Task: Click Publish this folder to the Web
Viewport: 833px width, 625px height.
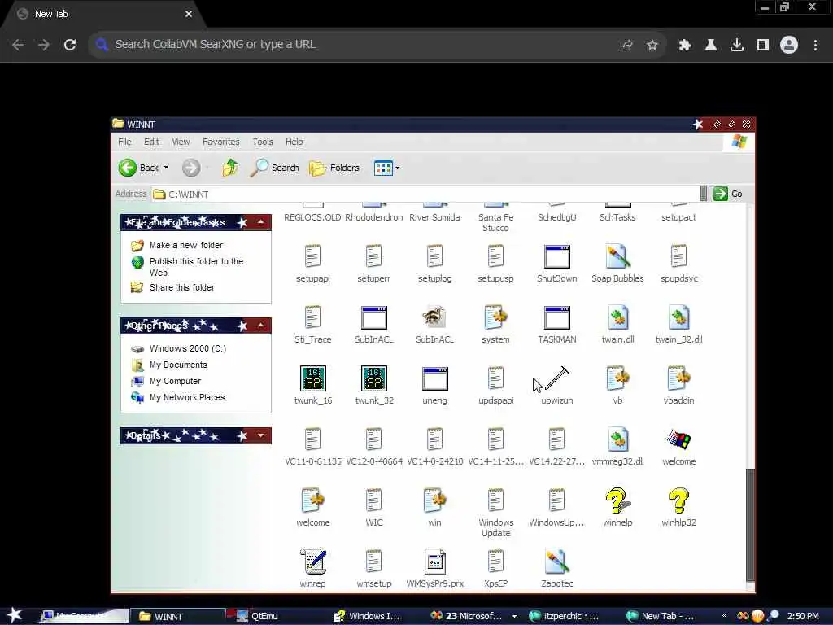Action: (x=196, y=267)
